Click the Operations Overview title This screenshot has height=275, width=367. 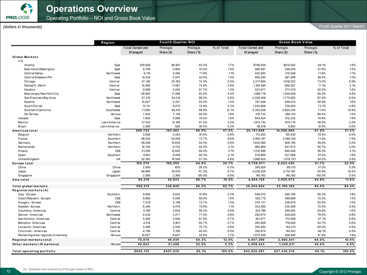tap(92, 8)
